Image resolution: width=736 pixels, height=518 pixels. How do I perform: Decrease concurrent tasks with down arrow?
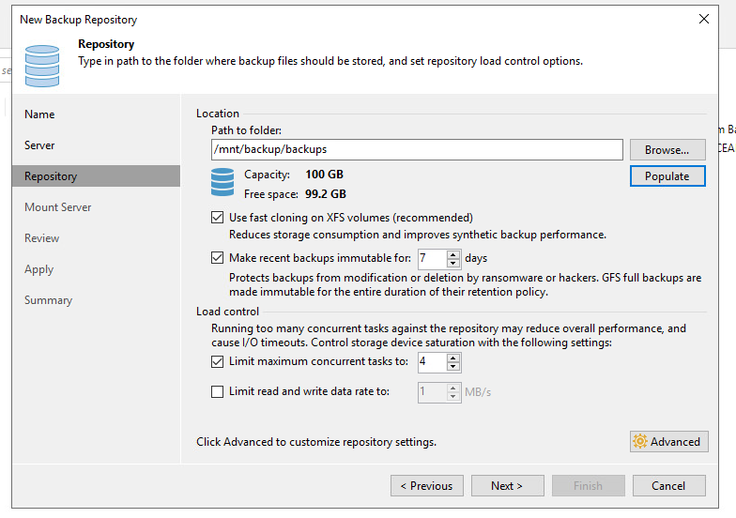click(x=453, y=367)
